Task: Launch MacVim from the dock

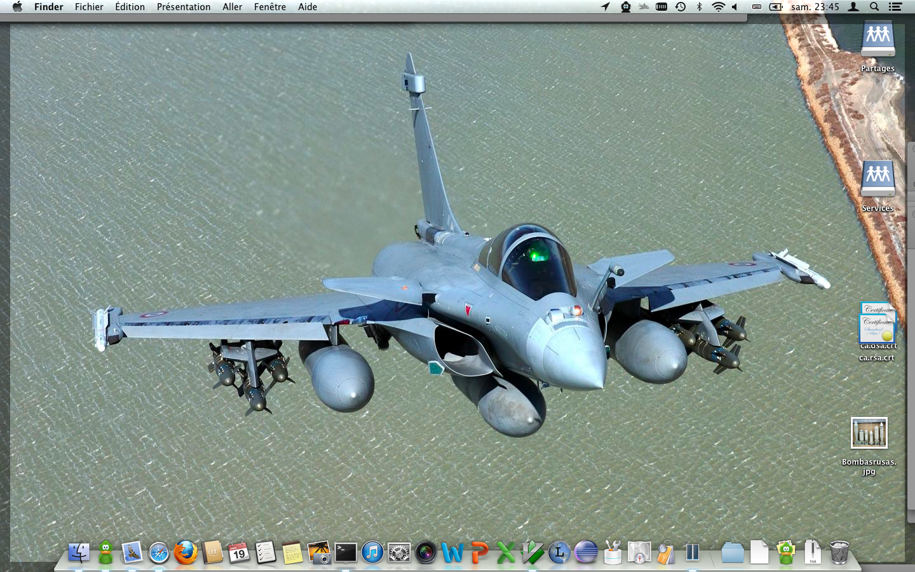Action: click(x=532, y=553)
